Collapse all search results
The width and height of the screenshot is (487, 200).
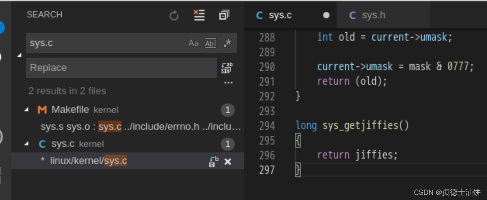click(224, 15)
